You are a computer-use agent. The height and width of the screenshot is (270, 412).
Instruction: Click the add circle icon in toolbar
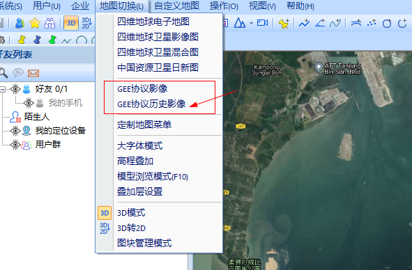tap(387, 23)
